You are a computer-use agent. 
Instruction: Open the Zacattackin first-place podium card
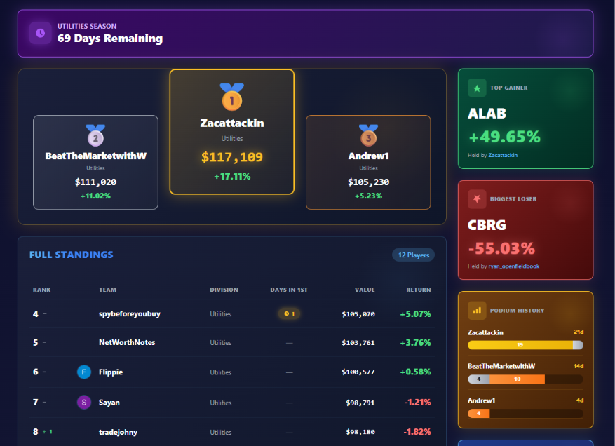pyautogui.click(x=232, y=132)
